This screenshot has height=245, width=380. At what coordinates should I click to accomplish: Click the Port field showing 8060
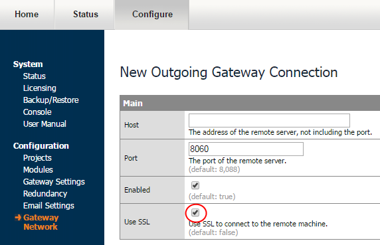click(246, 149)
